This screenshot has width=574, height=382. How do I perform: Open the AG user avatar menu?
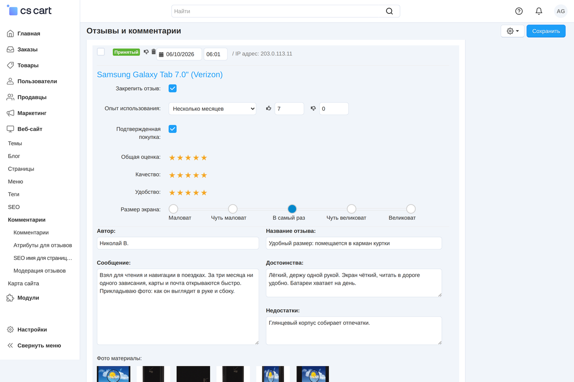pos(561,11)
